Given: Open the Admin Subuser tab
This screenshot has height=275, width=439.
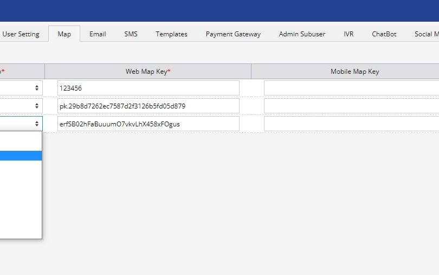Looking at the screenshot, I should (302, 34).
